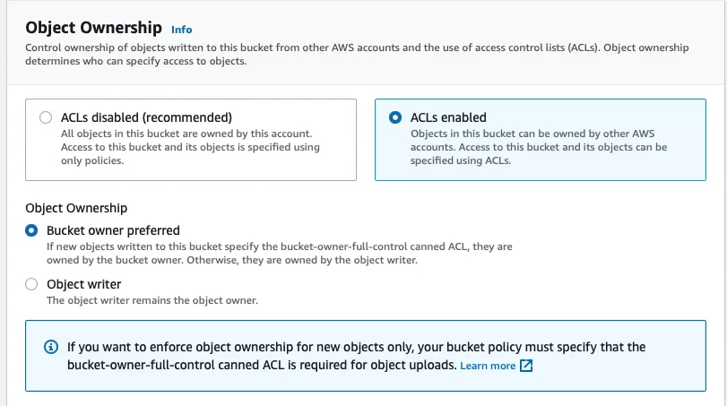Click the info circle icon in the notice
Image resolution: width=727 pixels, height=406 pixels.
coord(48,347)
